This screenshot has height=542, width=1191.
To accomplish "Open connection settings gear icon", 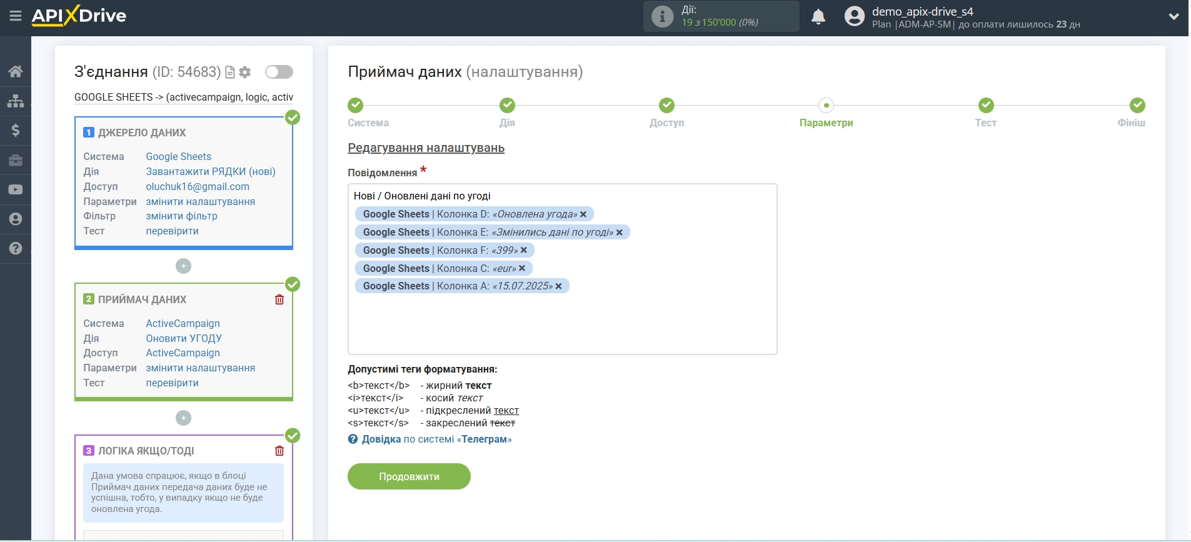I will pos(245,73).
